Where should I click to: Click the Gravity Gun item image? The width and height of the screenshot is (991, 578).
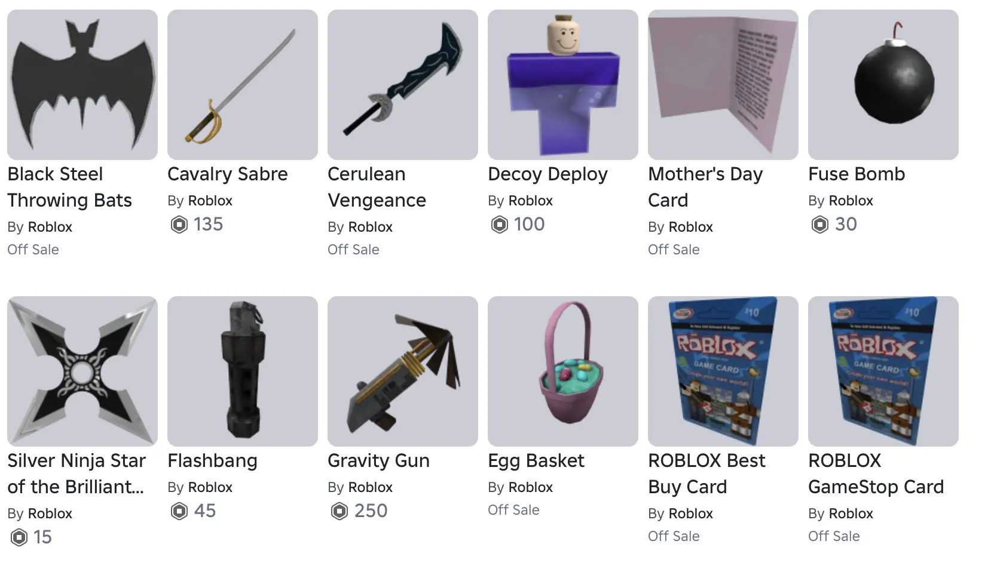coord(403,371)
